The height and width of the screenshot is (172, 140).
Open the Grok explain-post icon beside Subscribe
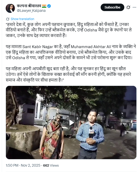[x=128, y=7]
